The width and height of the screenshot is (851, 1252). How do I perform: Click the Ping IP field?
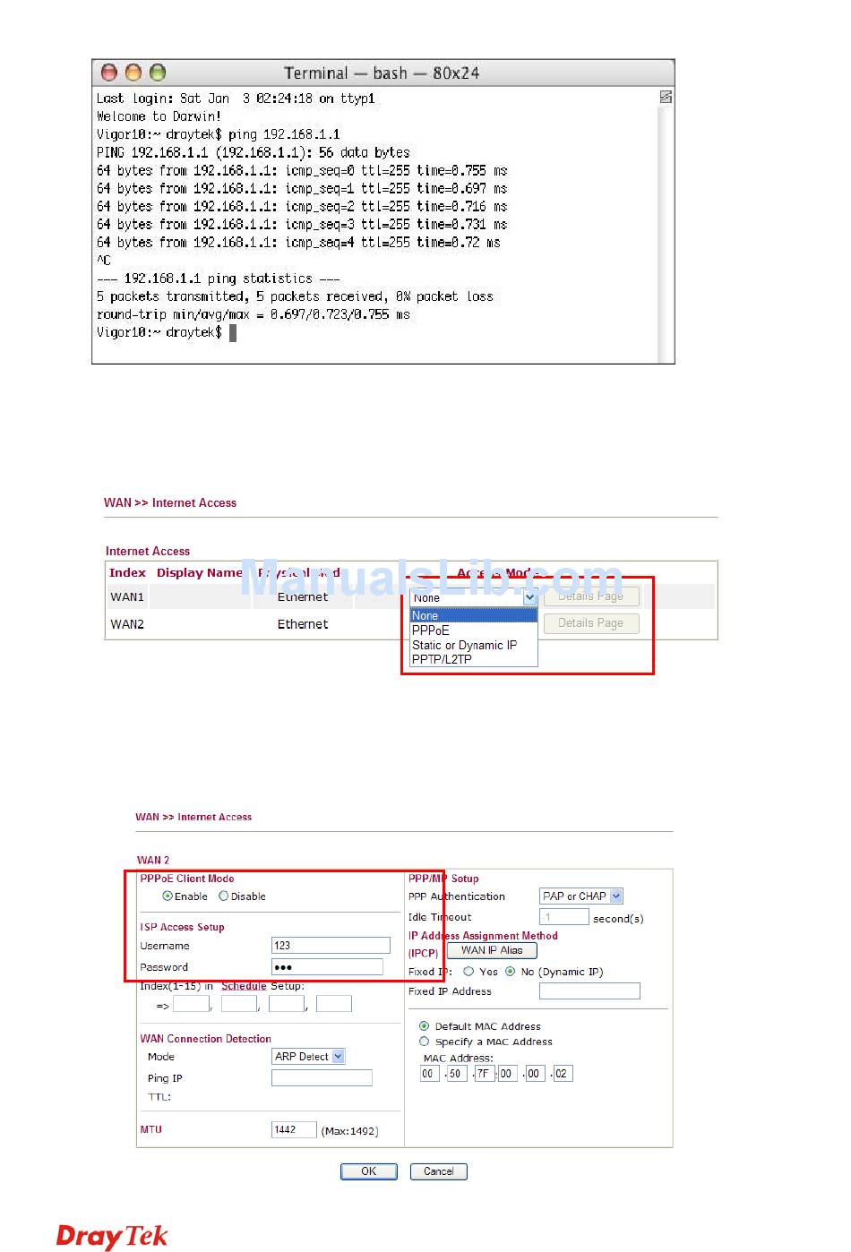point(322,1078)
